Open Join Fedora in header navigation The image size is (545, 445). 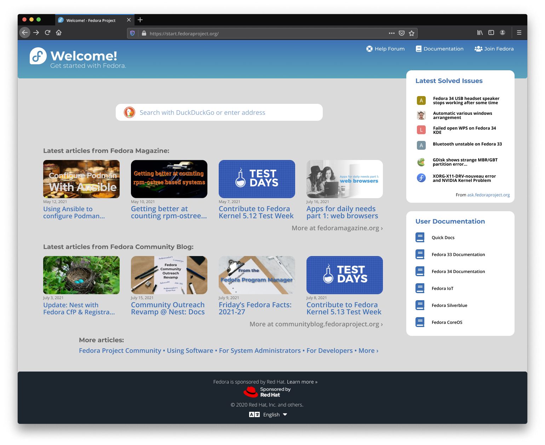(x=494, y=49)
